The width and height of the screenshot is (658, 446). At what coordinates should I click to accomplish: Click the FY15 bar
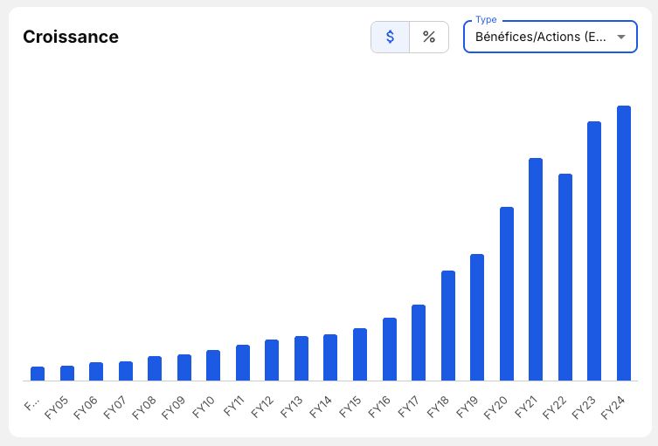360,354
